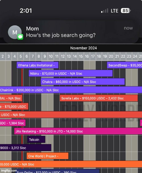Select day 17 in the date header

[93, 56]
